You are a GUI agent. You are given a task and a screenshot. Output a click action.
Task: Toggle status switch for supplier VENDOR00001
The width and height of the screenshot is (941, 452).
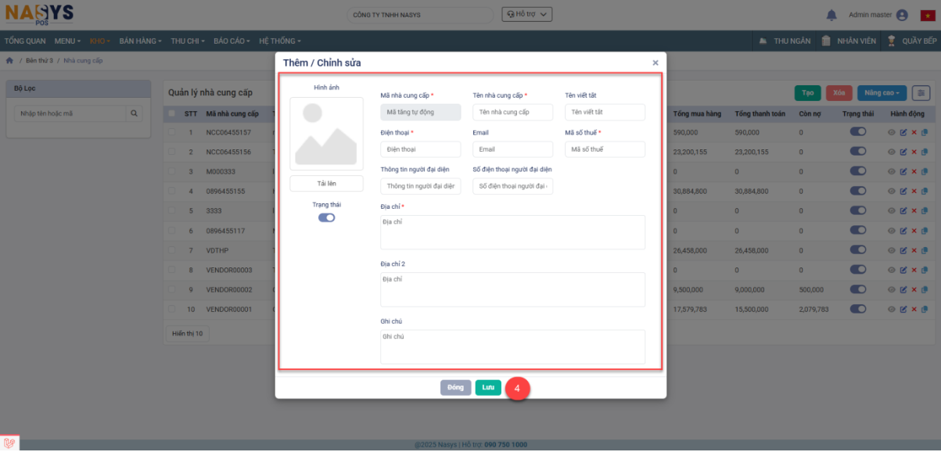[857, 309]
